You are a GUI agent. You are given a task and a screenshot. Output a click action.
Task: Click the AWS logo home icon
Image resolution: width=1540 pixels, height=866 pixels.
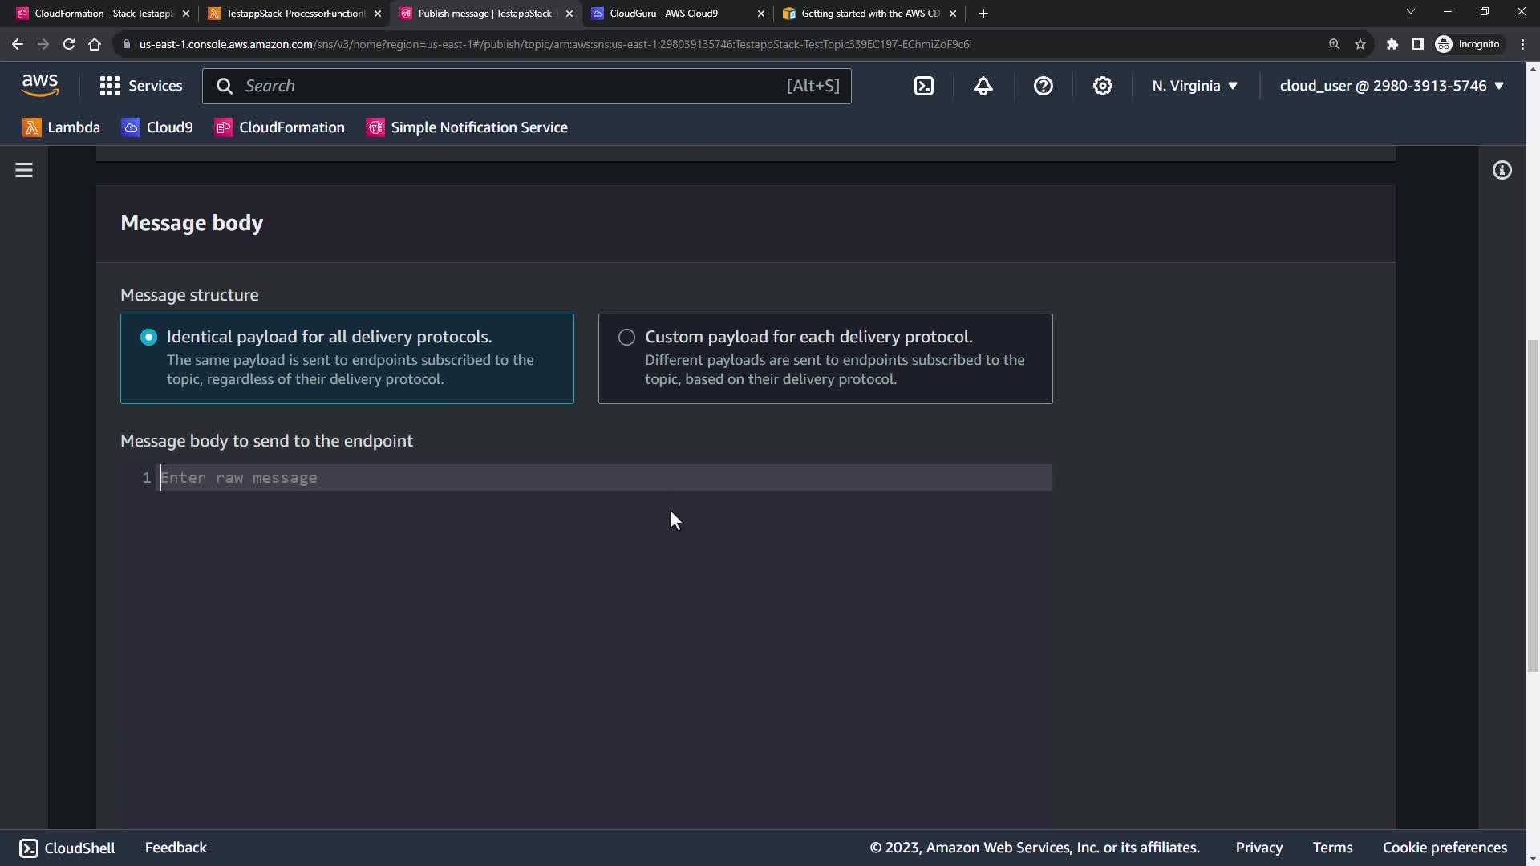click(x=40, y=85)
